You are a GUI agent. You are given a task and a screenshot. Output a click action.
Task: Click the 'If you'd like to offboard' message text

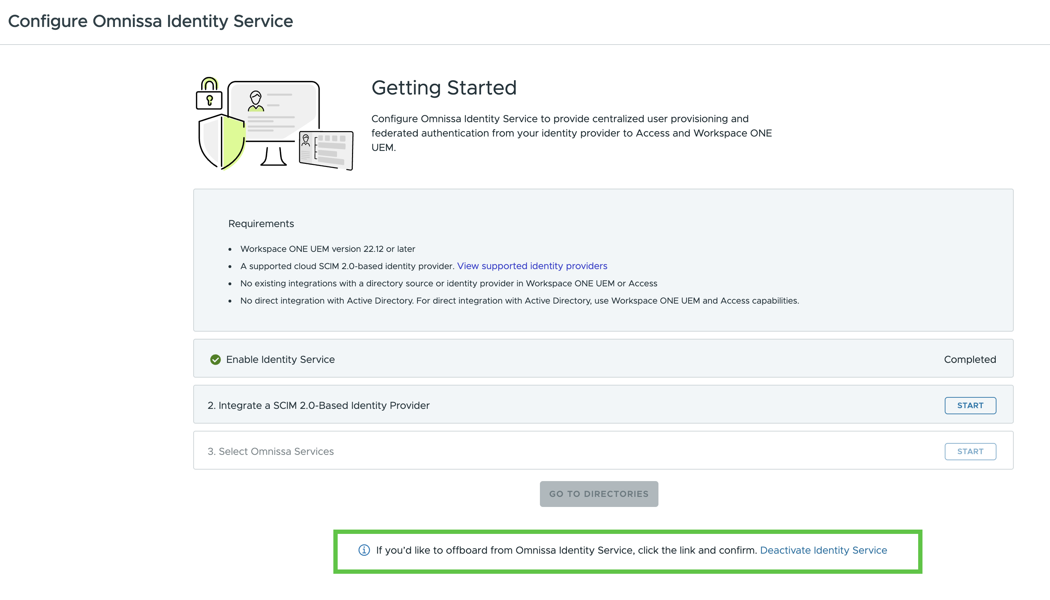point(566,550)
